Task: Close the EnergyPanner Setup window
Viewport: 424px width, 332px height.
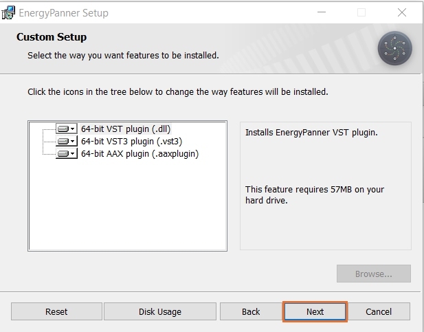Action: [402, 13]
